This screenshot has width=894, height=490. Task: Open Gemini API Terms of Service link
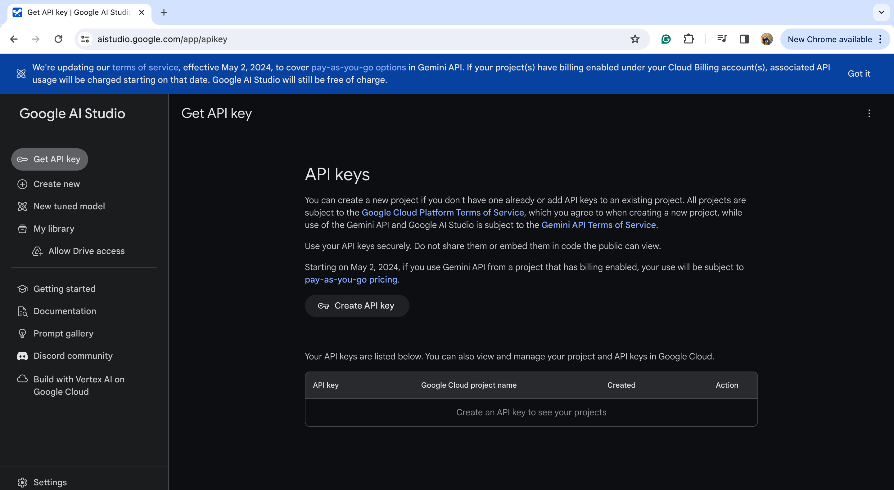tap(598, 225)
